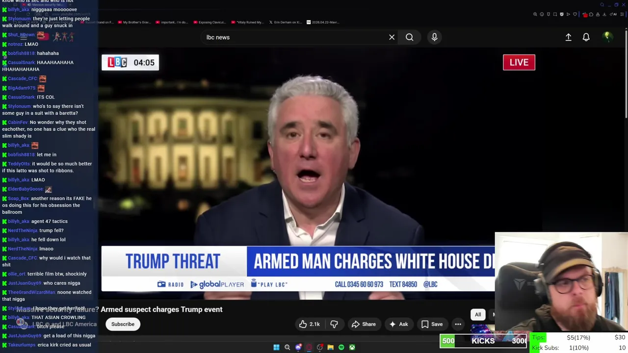Open File Explorer from the taskbar
The height and width of the screenshot is (353, 628).
click(330, 347)
